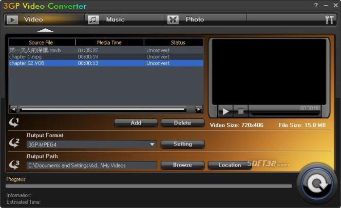
Task: Select the .rmvb file row
Action: coord(106,50)
